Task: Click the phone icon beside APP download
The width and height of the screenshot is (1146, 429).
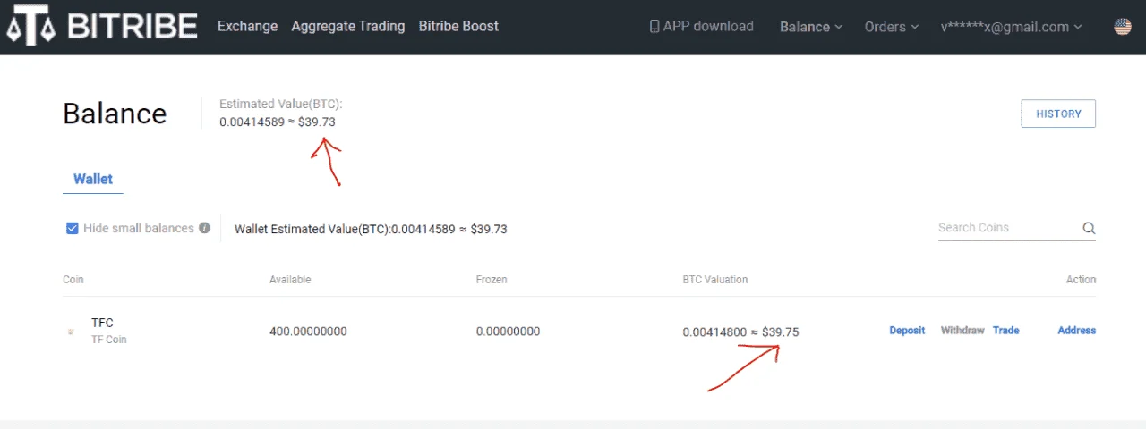Action: pos(654,27)
